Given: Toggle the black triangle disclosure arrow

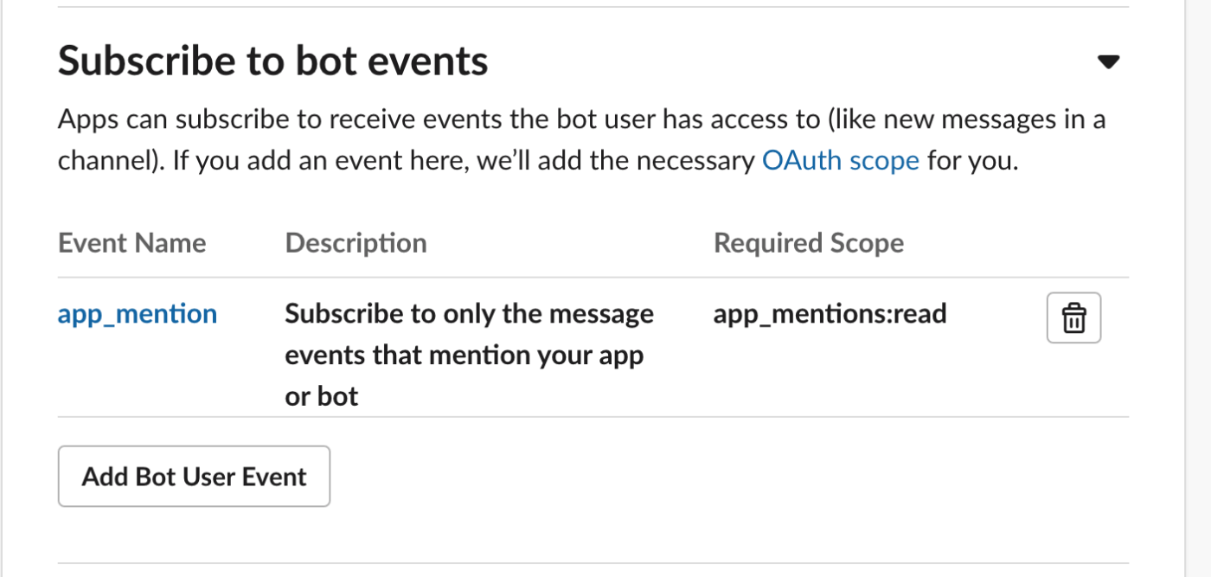Looking at the screenshot, I should coord(1108,61).
